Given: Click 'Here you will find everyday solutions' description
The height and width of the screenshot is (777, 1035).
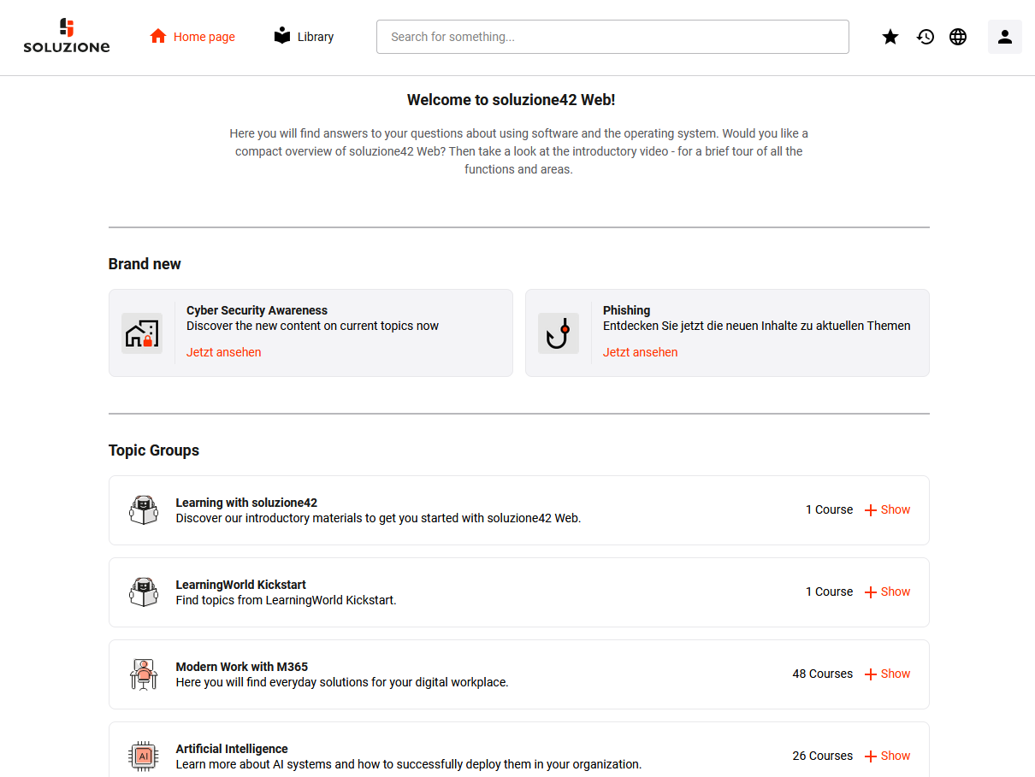Looking at the screenshot, I should click(342, 682).
